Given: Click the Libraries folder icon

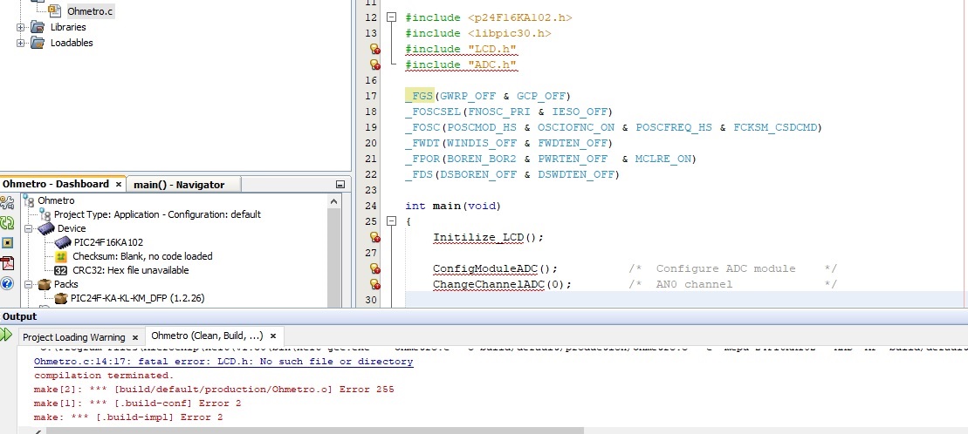Looking at the screenshot, I should point(38,27).
